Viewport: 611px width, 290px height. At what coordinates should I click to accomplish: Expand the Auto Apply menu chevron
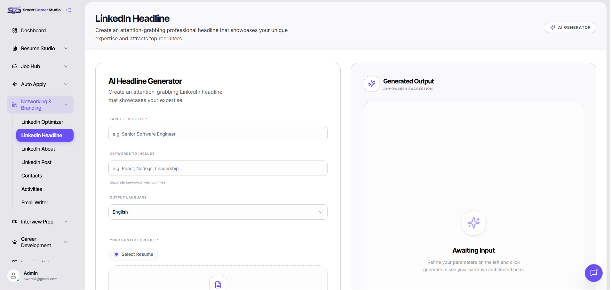point(66,84)
